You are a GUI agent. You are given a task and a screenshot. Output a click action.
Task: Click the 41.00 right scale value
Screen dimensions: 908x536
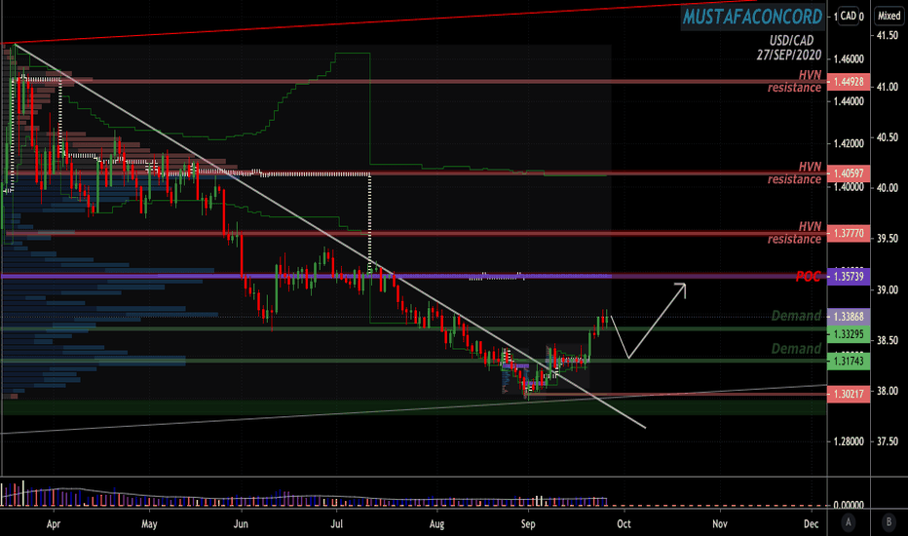(x=888, y=87)
